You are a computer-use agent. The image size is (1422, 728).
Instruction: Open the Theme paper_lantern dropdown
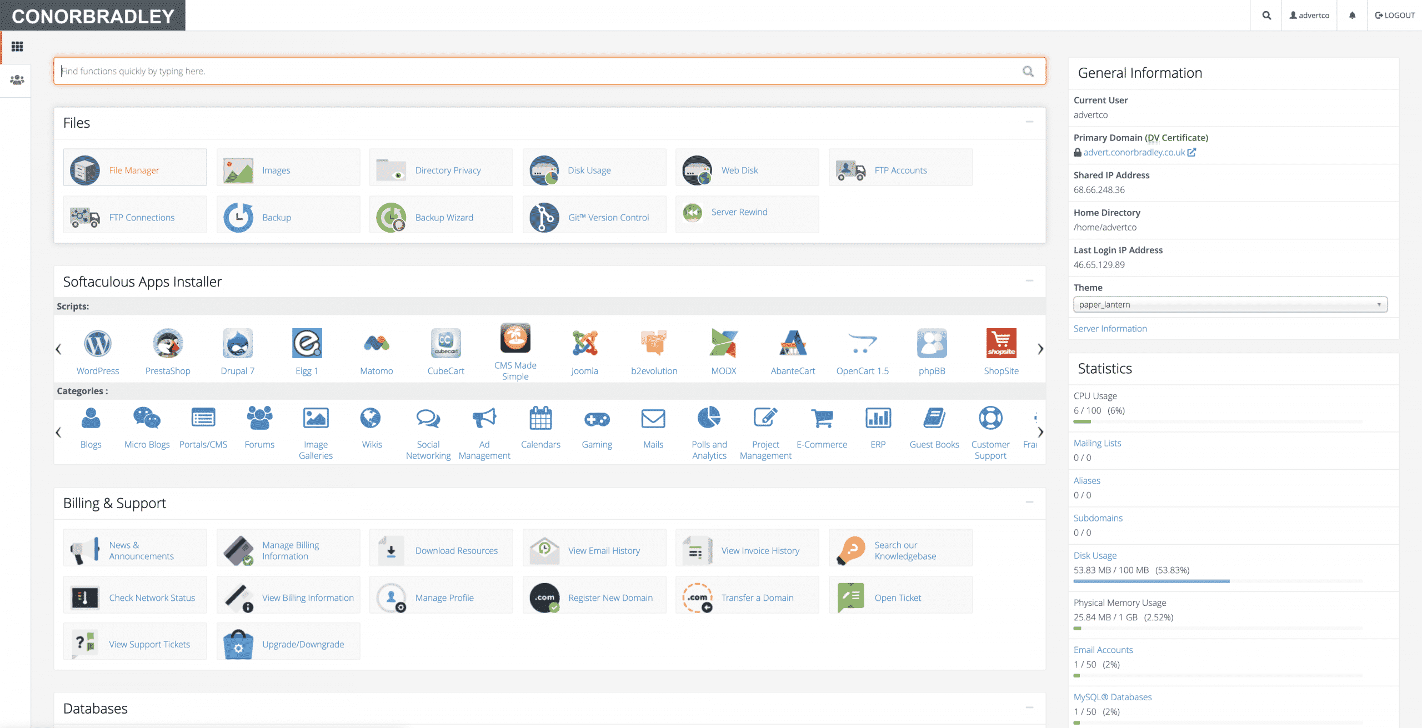point(1230,304)
